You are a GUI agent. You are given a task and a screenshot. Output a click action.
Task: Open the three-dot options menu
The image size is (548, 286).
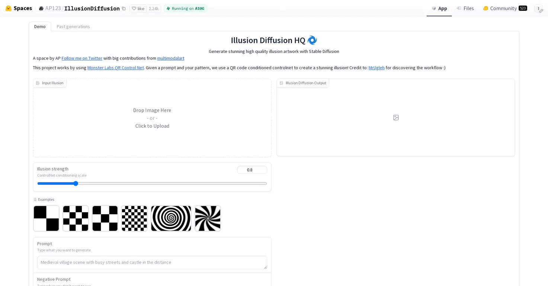[538, 9]
